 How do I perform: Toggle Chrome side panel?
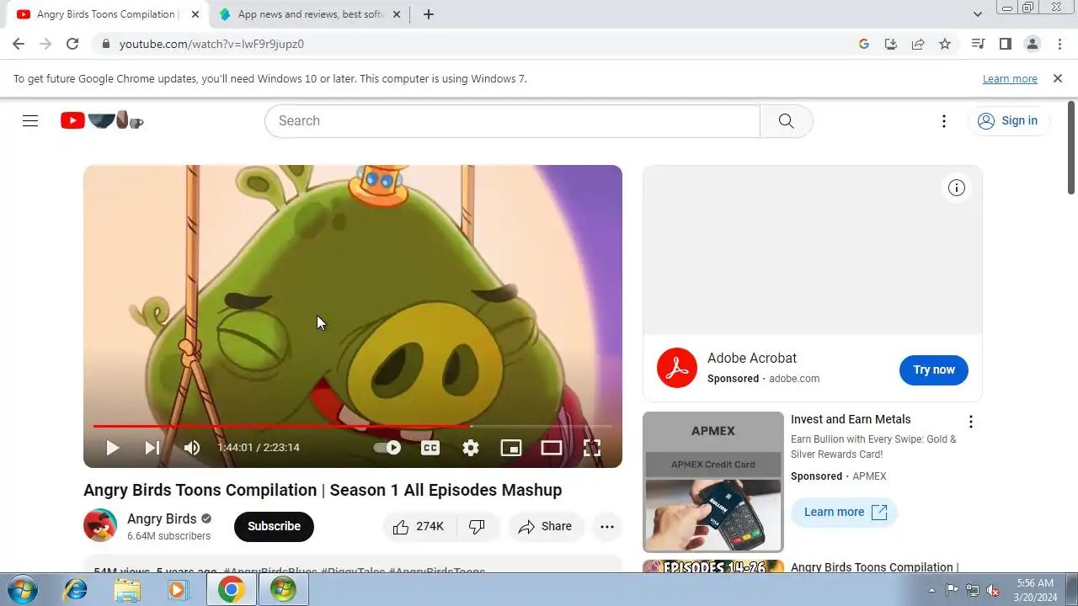pos(1005,44)
